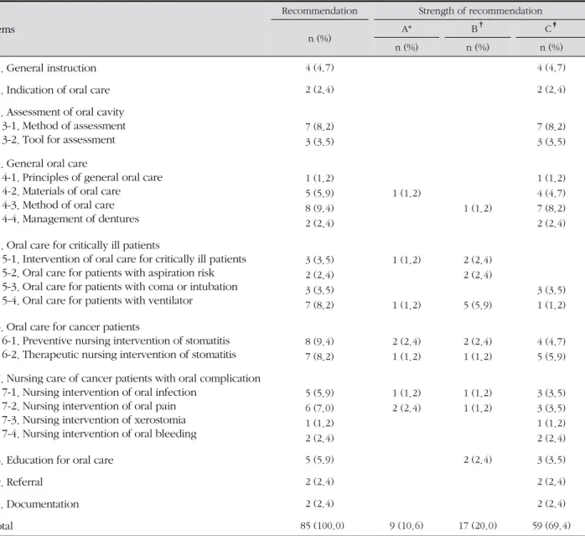Viewport: 585px width, 536px height.
Task: Select the 'Referral' row label
Action: 24,482
